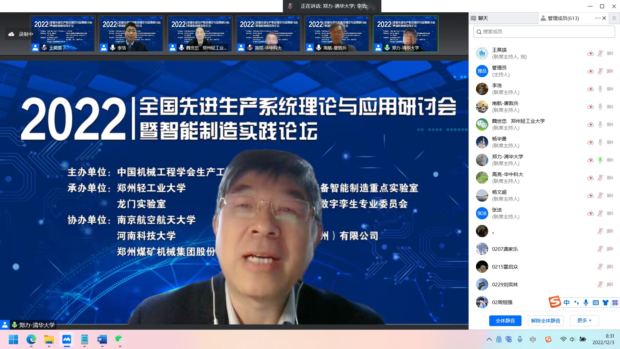The width and height of the screenshot is (620, 349).
Task: Select 高亮-华中科大 video thumbnail
Action: click(x=268, y=34)
